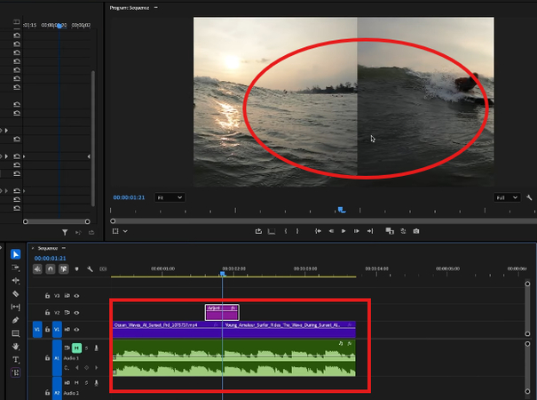This screenshot has height=400, width=537.
Task: Play the sequence in Program monitor
Action: [x=344, y=231]
